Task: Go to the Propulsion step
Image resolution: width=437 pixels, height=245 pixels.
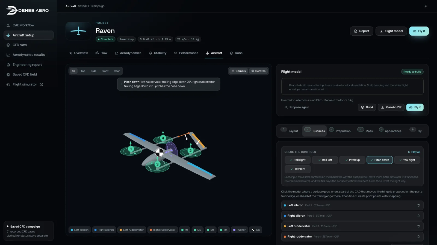Action: pos(340,131)
